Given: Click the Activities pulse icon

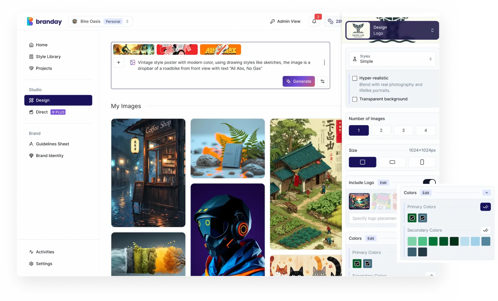Looking at the screenshot, I should (x=31, y=252).
